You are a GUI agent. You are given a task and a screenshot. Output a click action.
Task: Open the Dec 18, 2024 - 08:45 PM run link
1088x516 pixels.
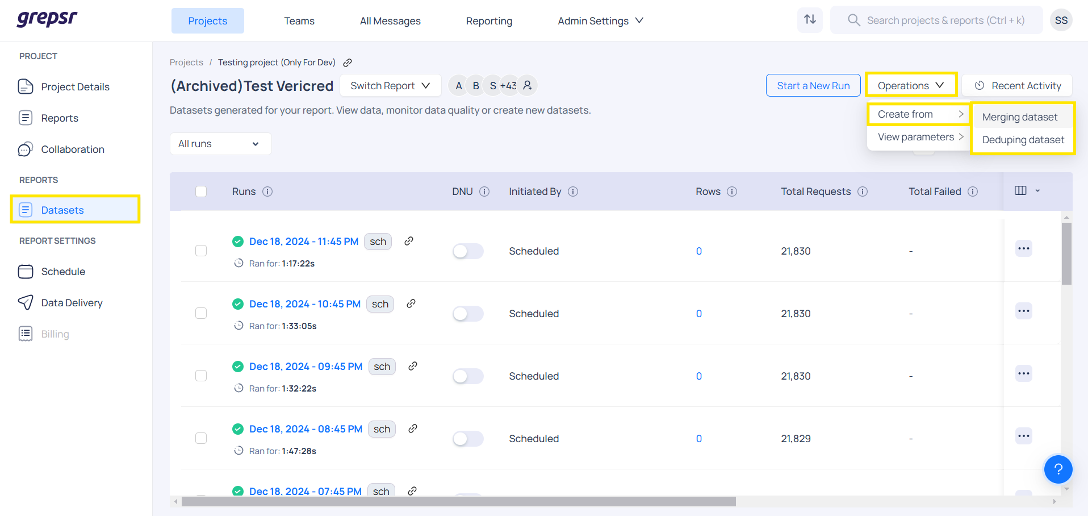coord(306,429)
